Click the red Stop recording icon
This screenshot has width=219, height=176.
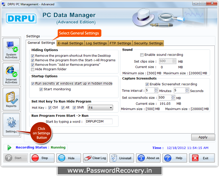click(35, 158)
